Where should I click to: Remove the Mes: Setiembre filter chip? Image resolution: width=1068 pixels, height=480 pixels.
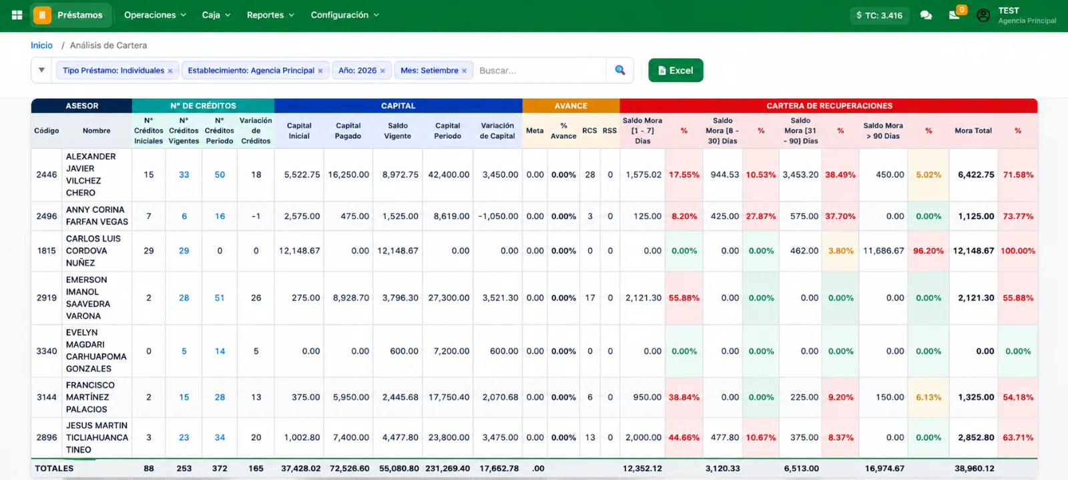(464, 71)
